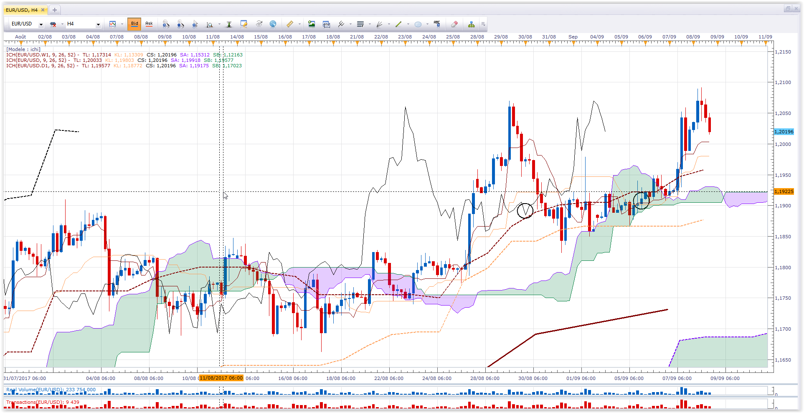Click the zoom out magnifier icon
The width and height of the screenshot is (804, 413).
[180, 24]
